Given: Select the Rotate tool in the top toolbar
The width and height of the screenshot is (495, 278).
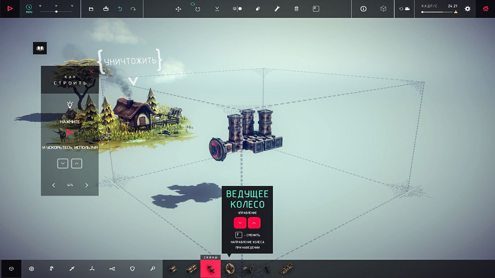Looking at the screenshot, I should pyautogui.click(x=197, y=9).
